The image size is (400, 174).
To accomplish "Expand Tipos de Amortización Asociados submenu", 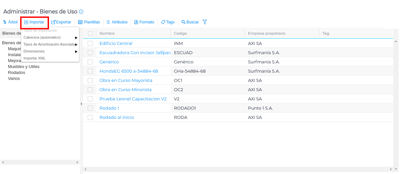I will tap(50, 44).
